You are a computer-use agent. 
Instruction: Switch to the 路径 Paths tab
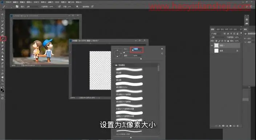tap(222, 29)
